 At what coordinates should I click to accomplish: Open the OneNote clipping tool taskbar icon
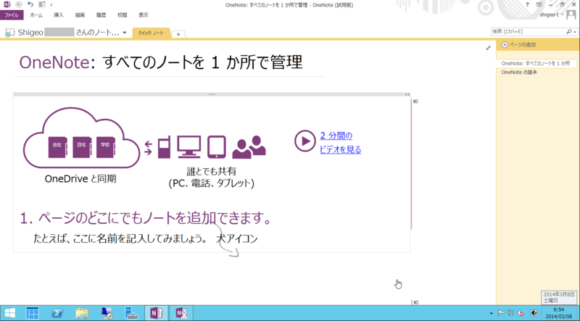point(181,313)
